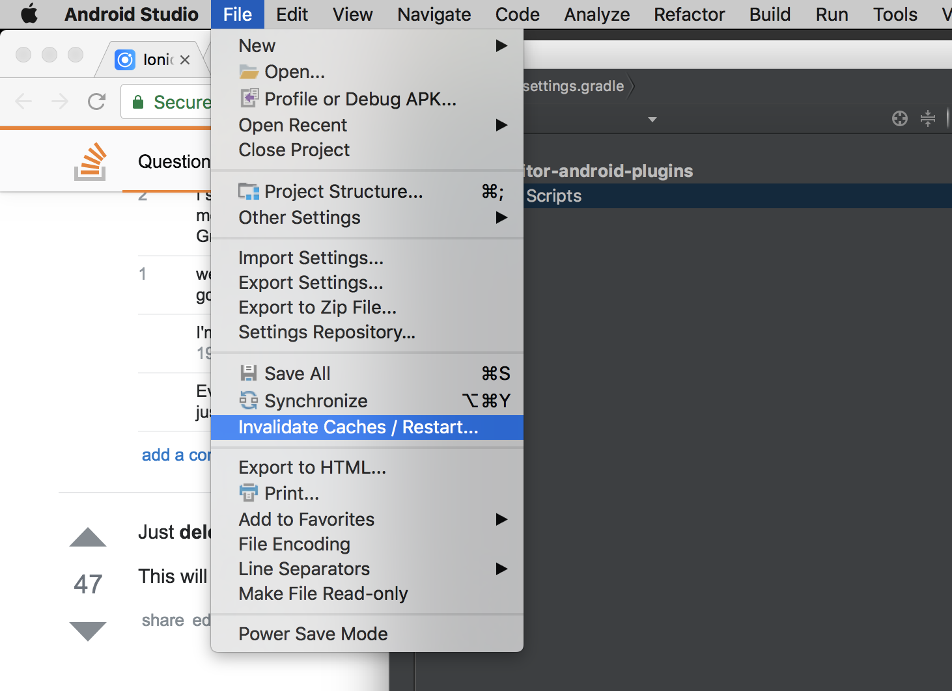The height and width of the screenshot is (691, 952).
Task: Click the Open folder icon in File menu
Action: point(248,72)
